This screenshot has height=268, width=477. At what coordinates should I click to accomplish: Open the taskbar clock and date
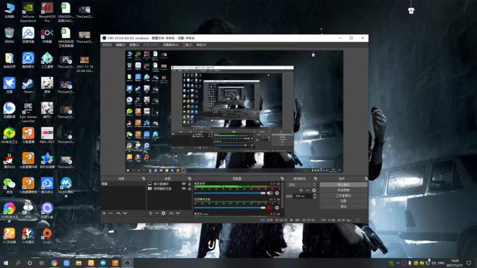pos(454,263)
